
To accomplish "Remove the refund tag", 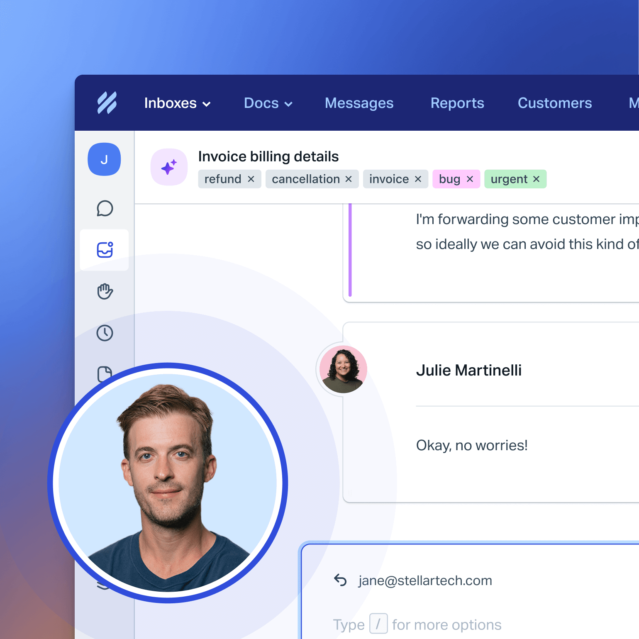I will pos(251,179).
